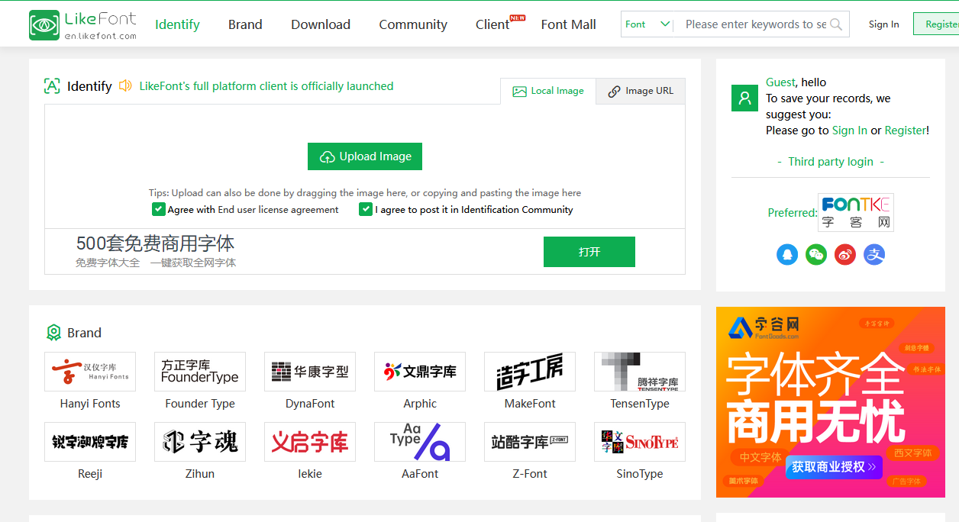
Task: Sign in with the Weibo icon
Action: (x=845, y=255)
